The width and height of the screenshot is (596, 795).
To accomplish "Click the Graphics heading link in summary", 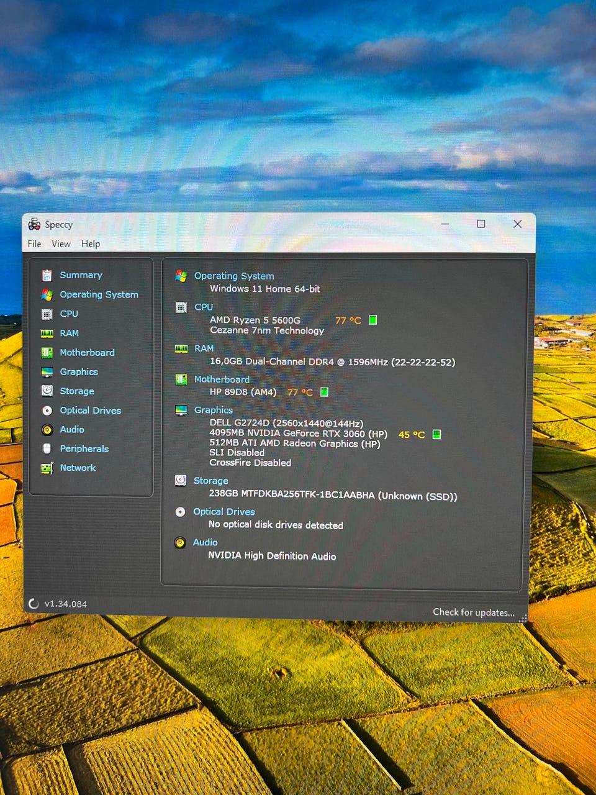I will coord(214,410).
